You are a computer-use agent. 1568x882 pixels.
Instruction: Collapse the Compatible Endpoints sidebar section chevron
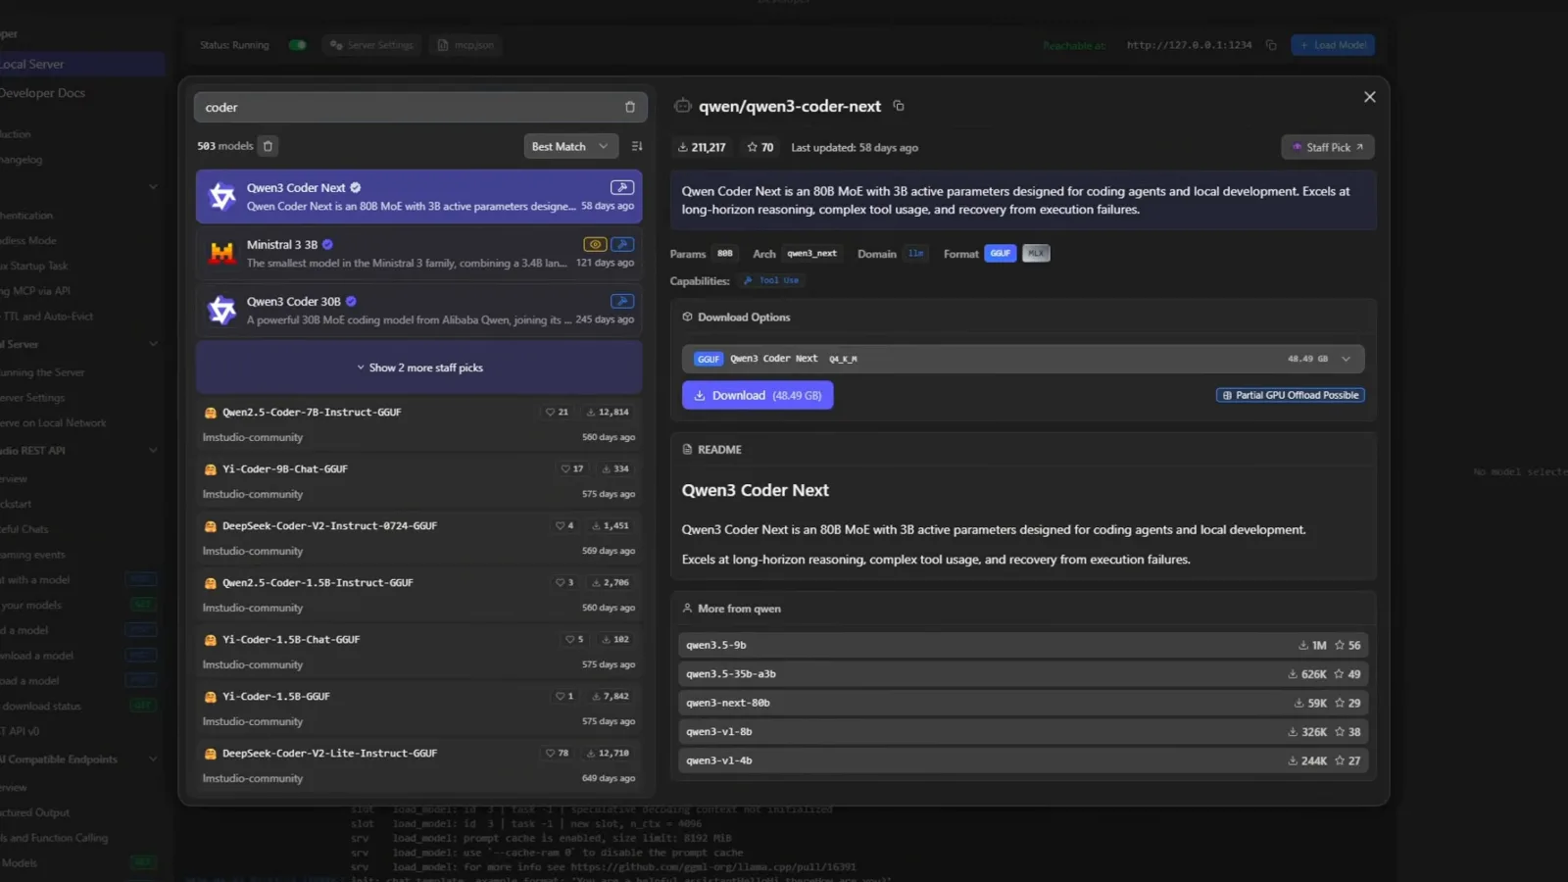[153, 759]
